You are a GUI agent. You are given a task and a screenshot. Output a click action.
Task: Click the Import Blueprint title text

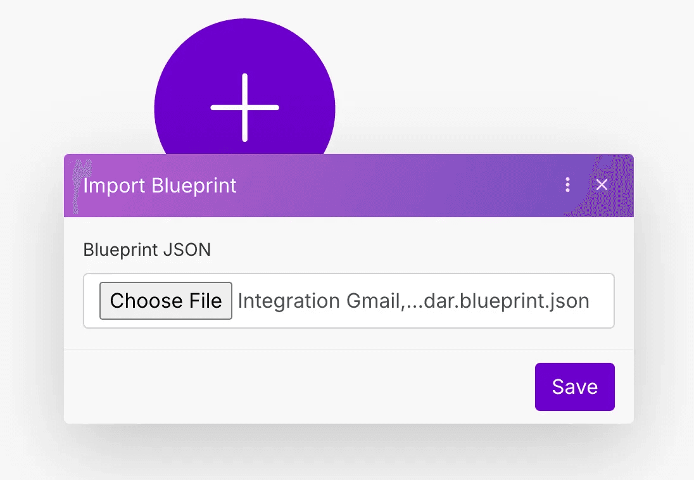pyautogui.click(x=160, y=186)
